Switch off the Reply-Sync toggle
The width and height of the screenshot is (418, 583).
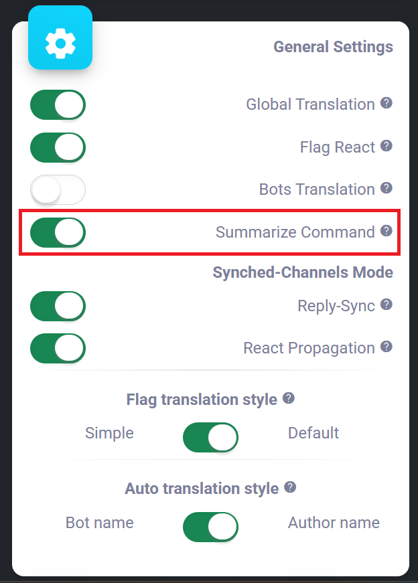[58, 306]
